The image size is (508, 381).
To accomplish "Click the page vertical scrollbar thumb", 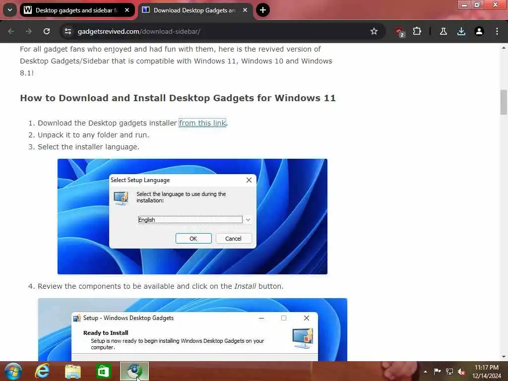I will (504, 102).
